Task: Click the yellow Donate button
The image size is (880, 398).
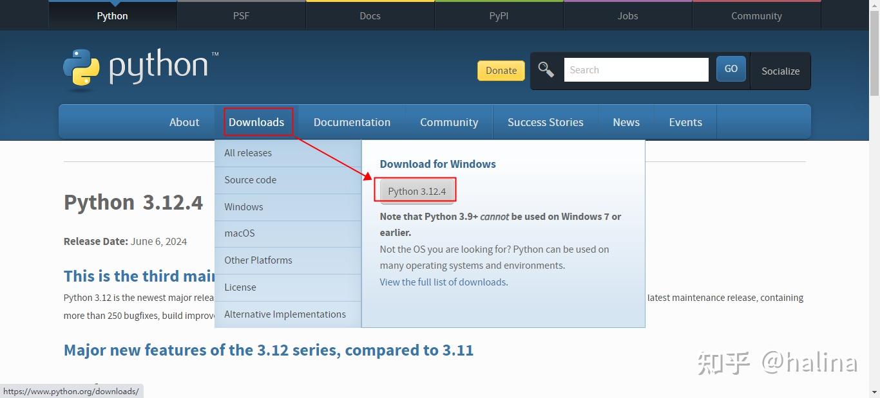Action: pyautogui.click(x=501, y=71)
